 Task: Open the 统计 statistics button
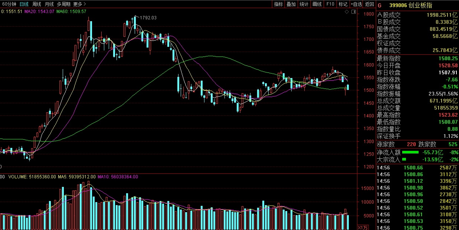[304, 4]
